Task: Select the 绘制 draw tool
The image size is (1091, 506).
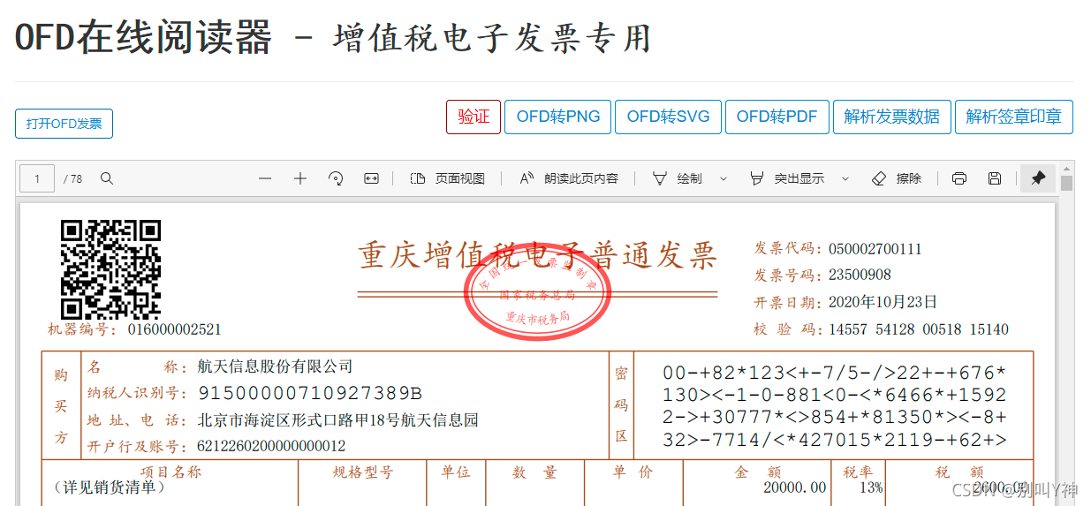Action: coord(677,178)
